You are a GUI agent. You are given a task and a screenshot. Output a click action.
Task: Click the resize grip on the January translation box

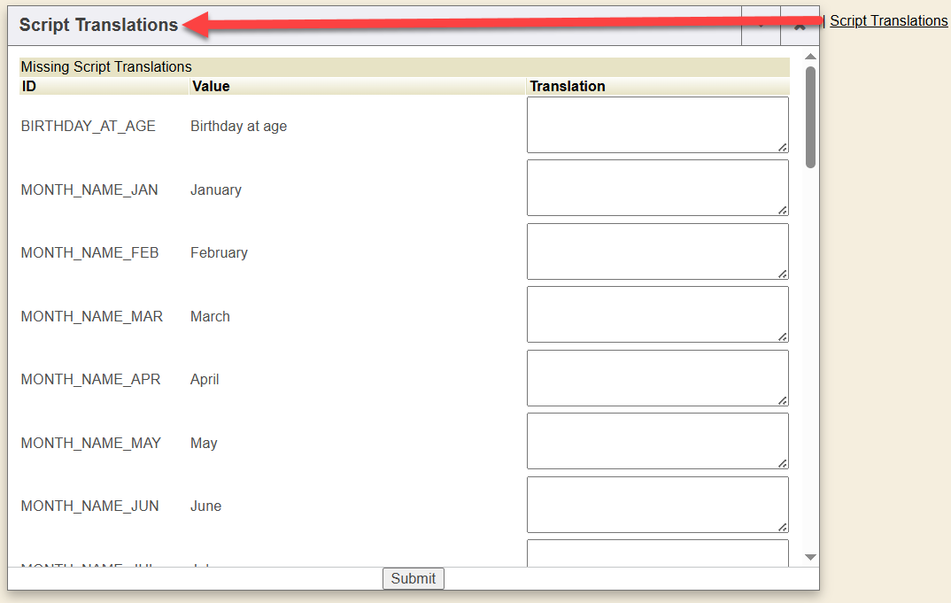coord(783,210)
